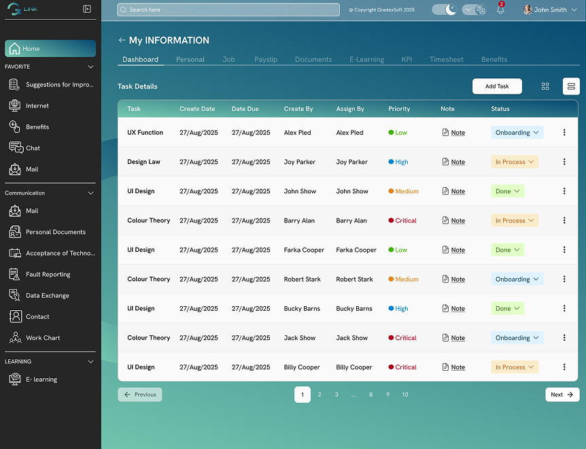The width and height of the screenshot is (586, 449).
Task: Click the Next pagination button
Action: [x=562, y=395]
